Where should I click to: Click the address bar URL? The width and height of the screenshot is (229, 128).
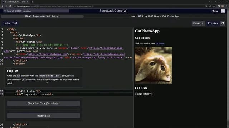point(55,6)
